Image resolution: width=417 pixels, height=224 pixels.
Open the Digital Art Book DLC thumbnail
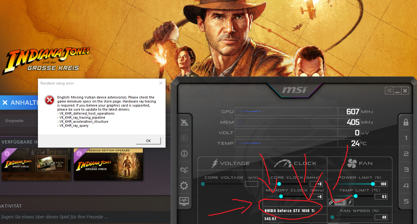point(36,164)
